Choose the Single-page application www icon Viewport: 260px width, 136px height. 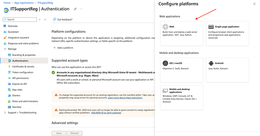pos(211,27)
